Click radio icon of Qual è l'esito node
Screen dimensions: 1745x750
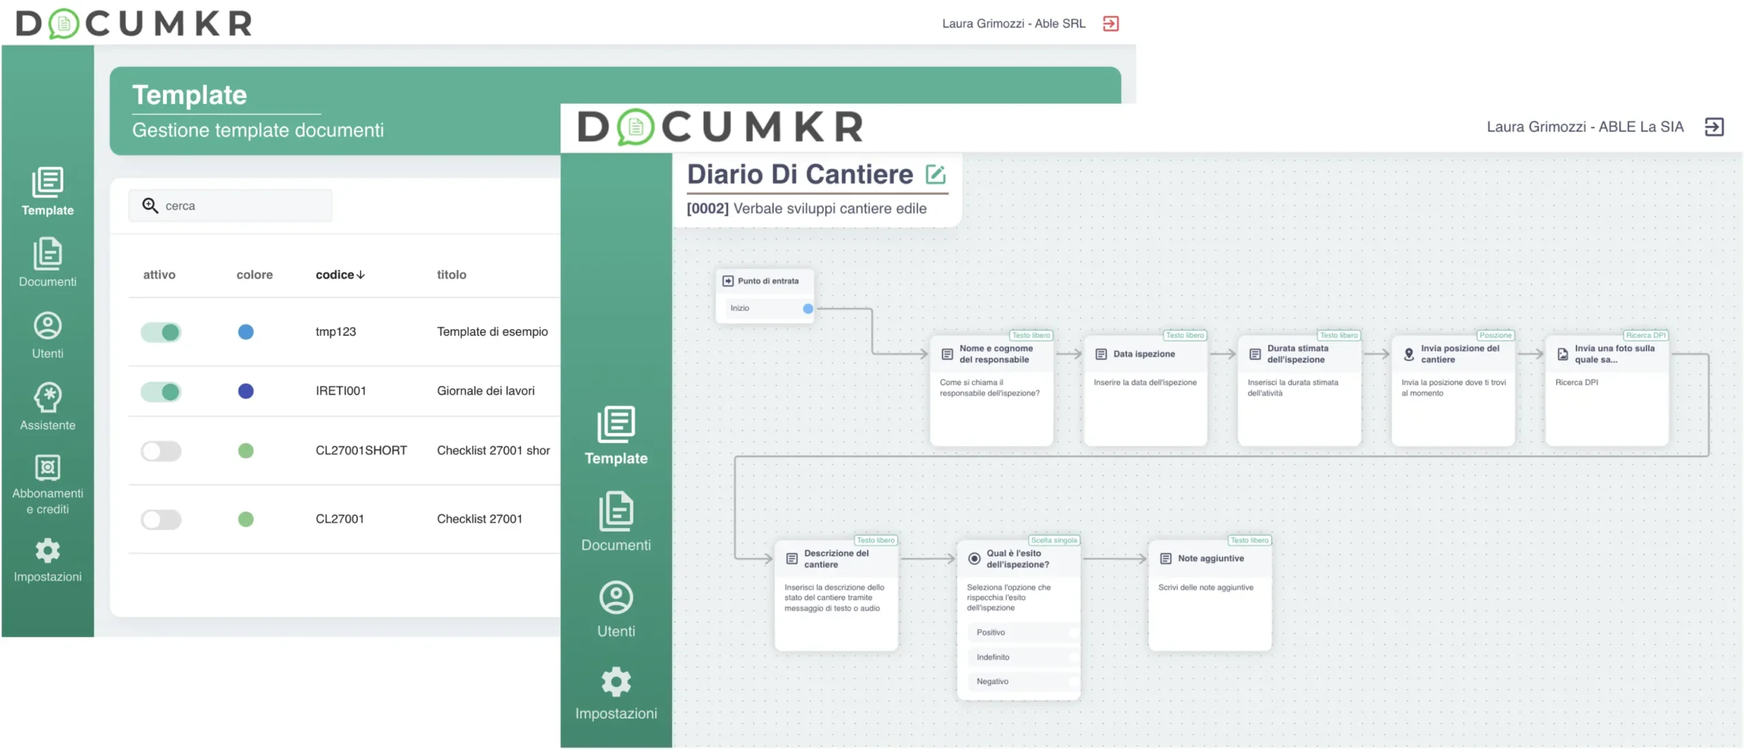[x=974, y=559]
